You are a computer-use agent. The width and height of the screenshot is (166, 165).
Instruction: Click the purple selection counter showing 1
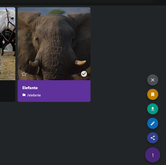(x=153, y=155)
